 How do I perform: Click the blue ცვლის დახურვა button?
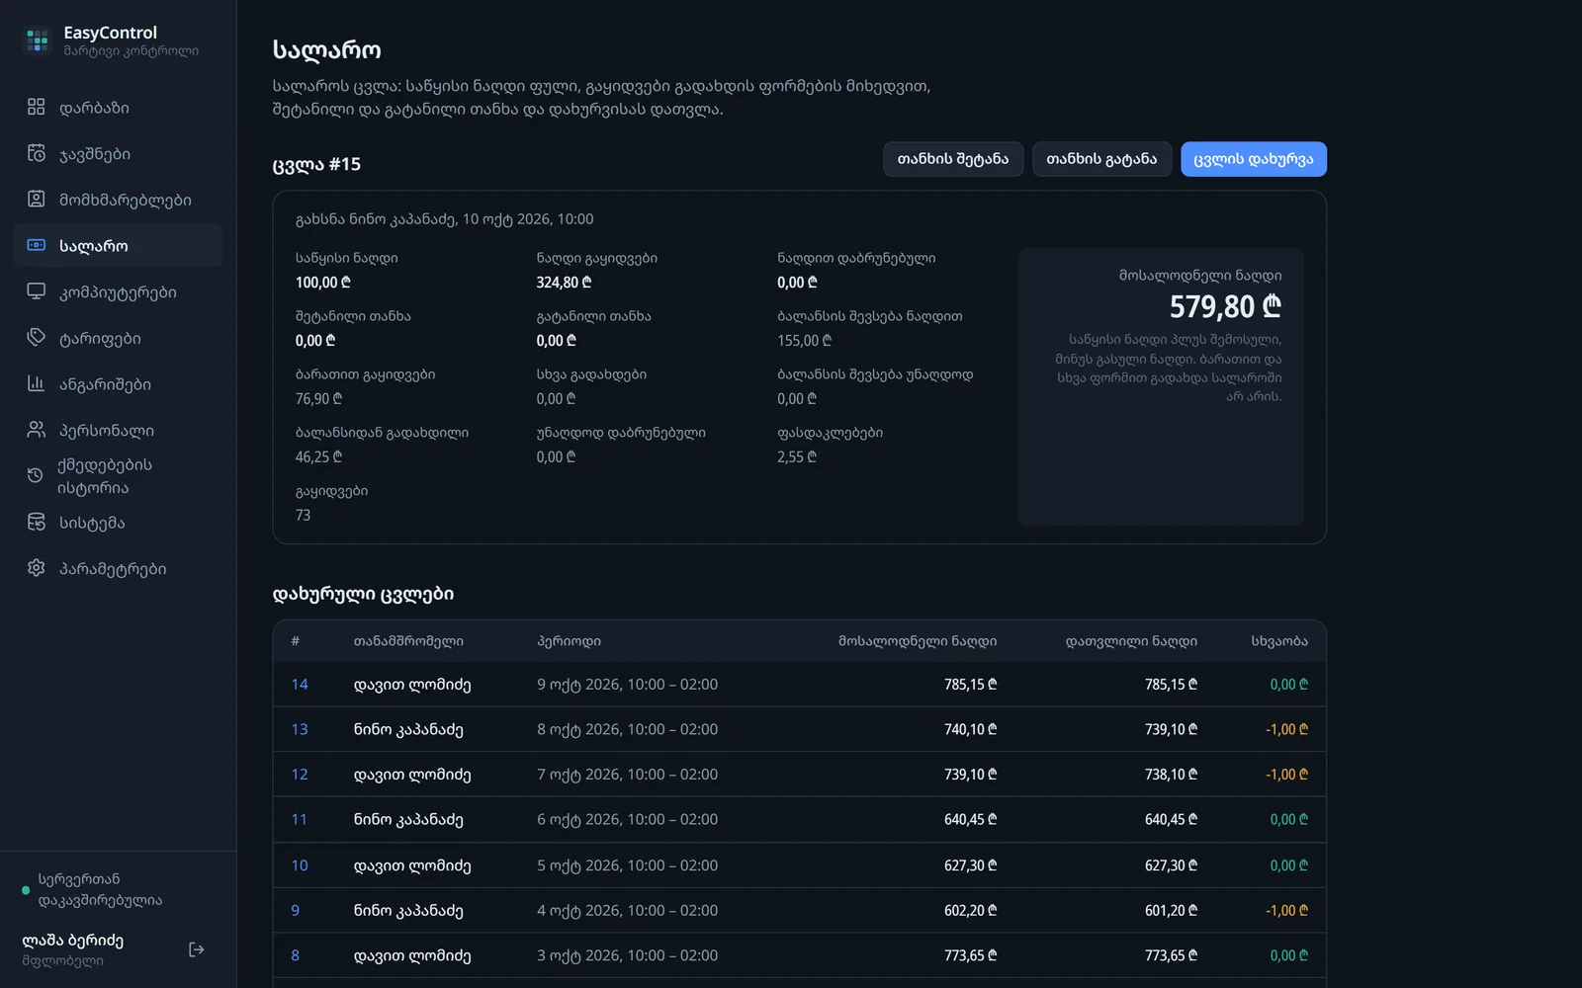click(1254, 159)
